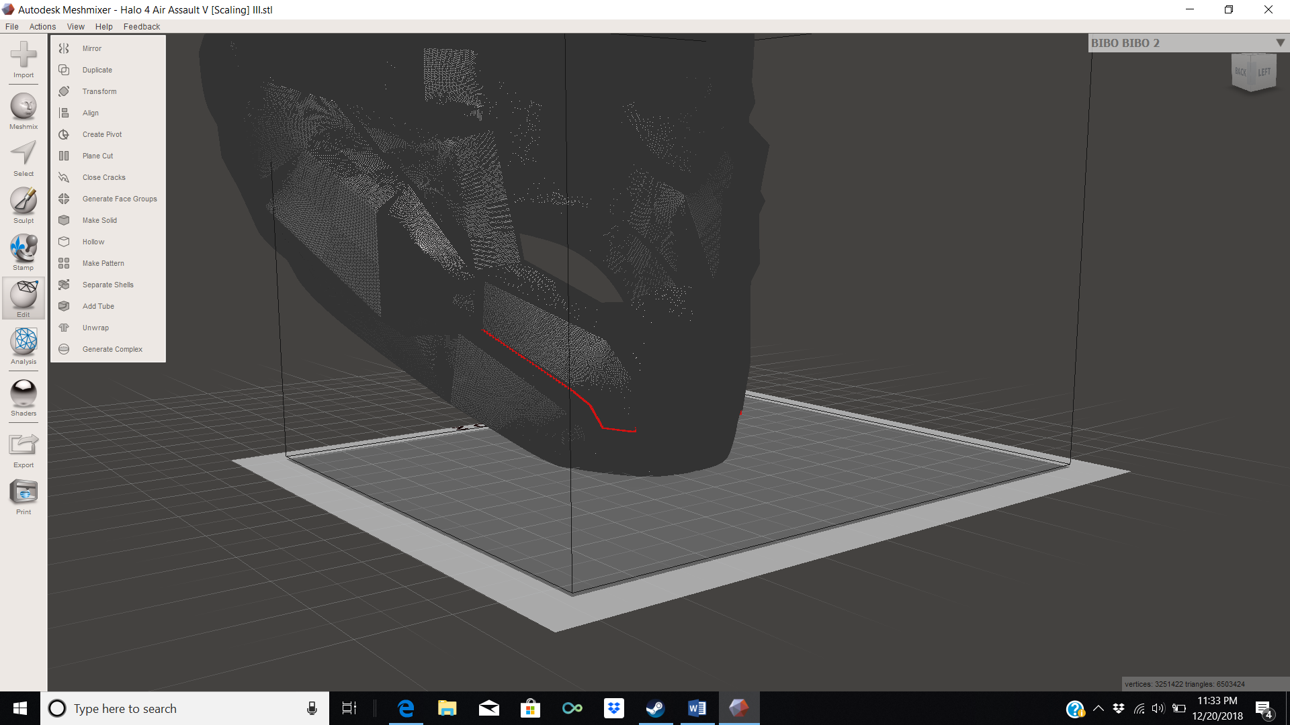Image resolution: width=1290 pixels, height=725 pixels.
Task: Open the Feedback menu
Action: coord(142,27)
